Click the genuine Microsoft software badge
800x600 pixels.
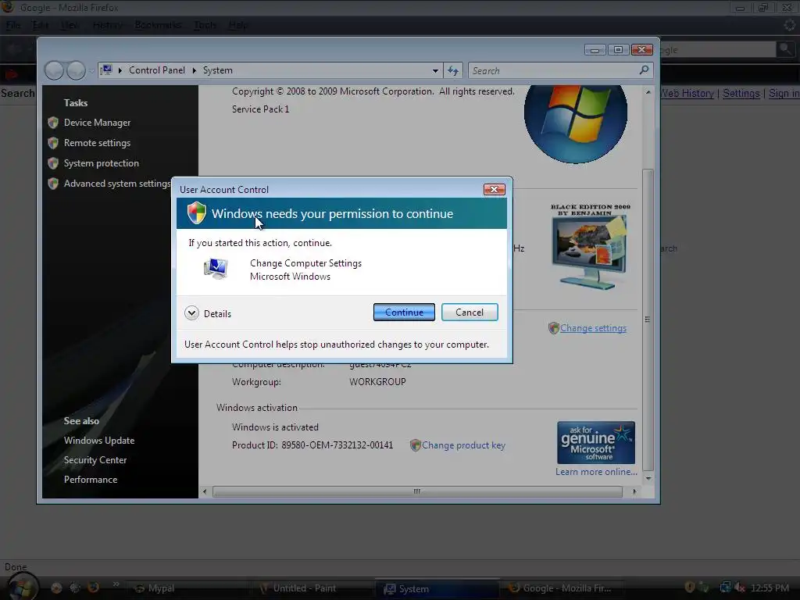pos(596,442)
